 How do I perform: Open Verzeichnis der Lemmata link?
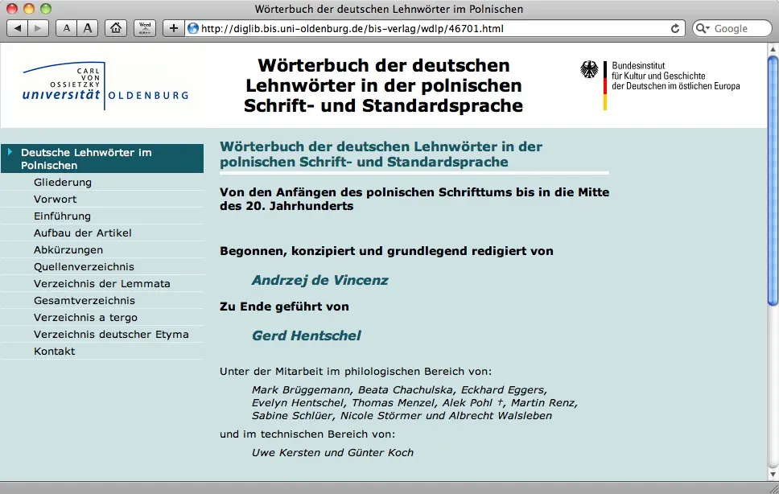click(102, 283)
